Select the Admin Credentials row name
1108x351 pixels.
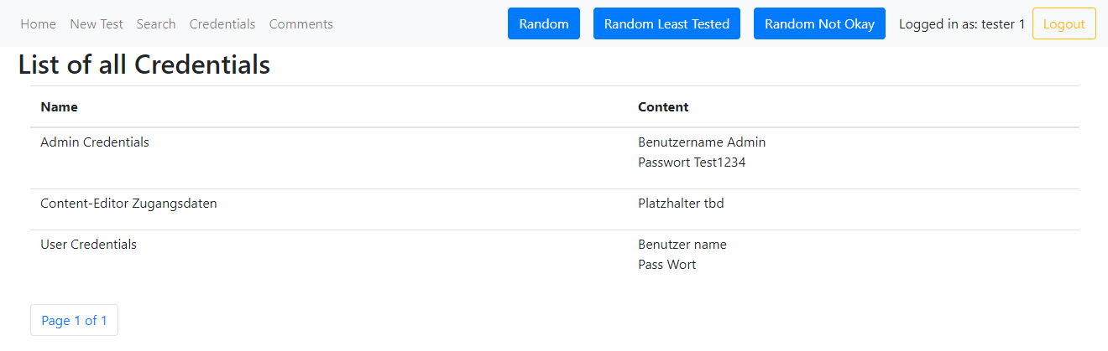[95, 142]
